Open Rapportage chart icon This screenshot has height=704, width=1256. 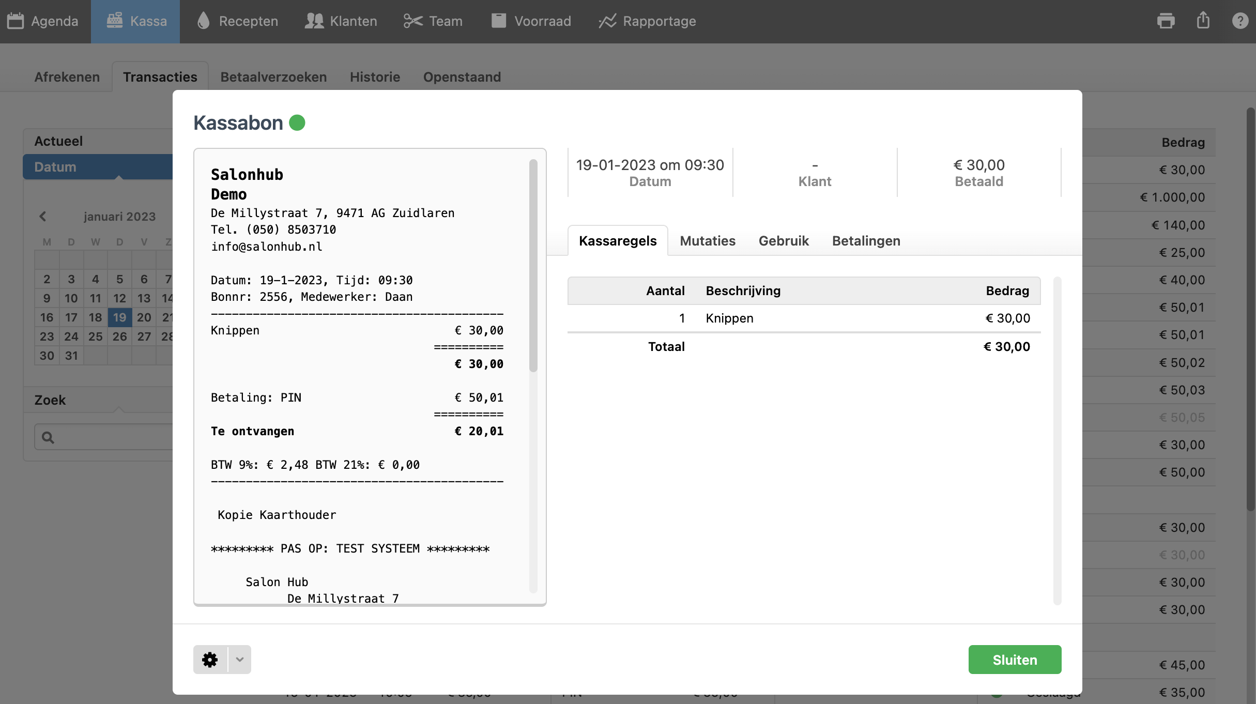click(x=607, y=21)
